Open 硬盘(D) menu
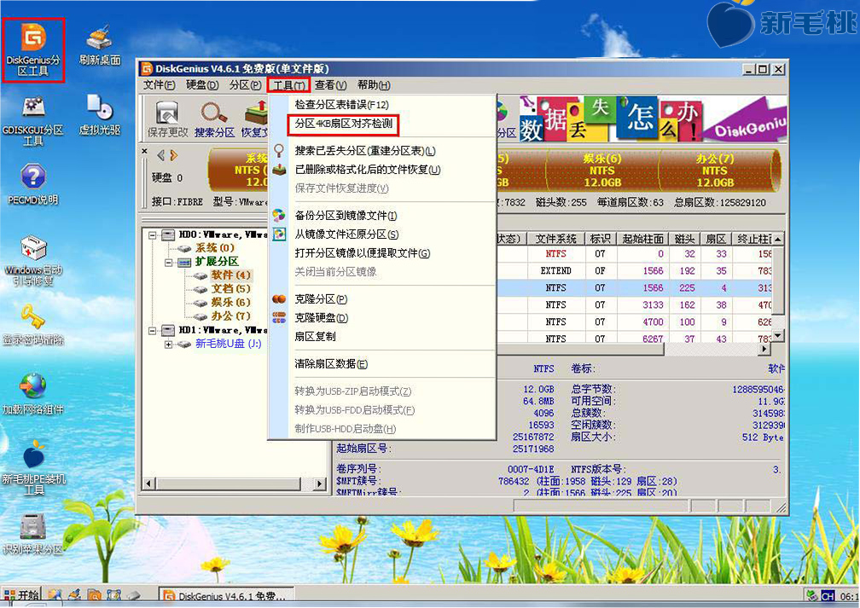Screen dimensions: 860x608 (202, 85)
